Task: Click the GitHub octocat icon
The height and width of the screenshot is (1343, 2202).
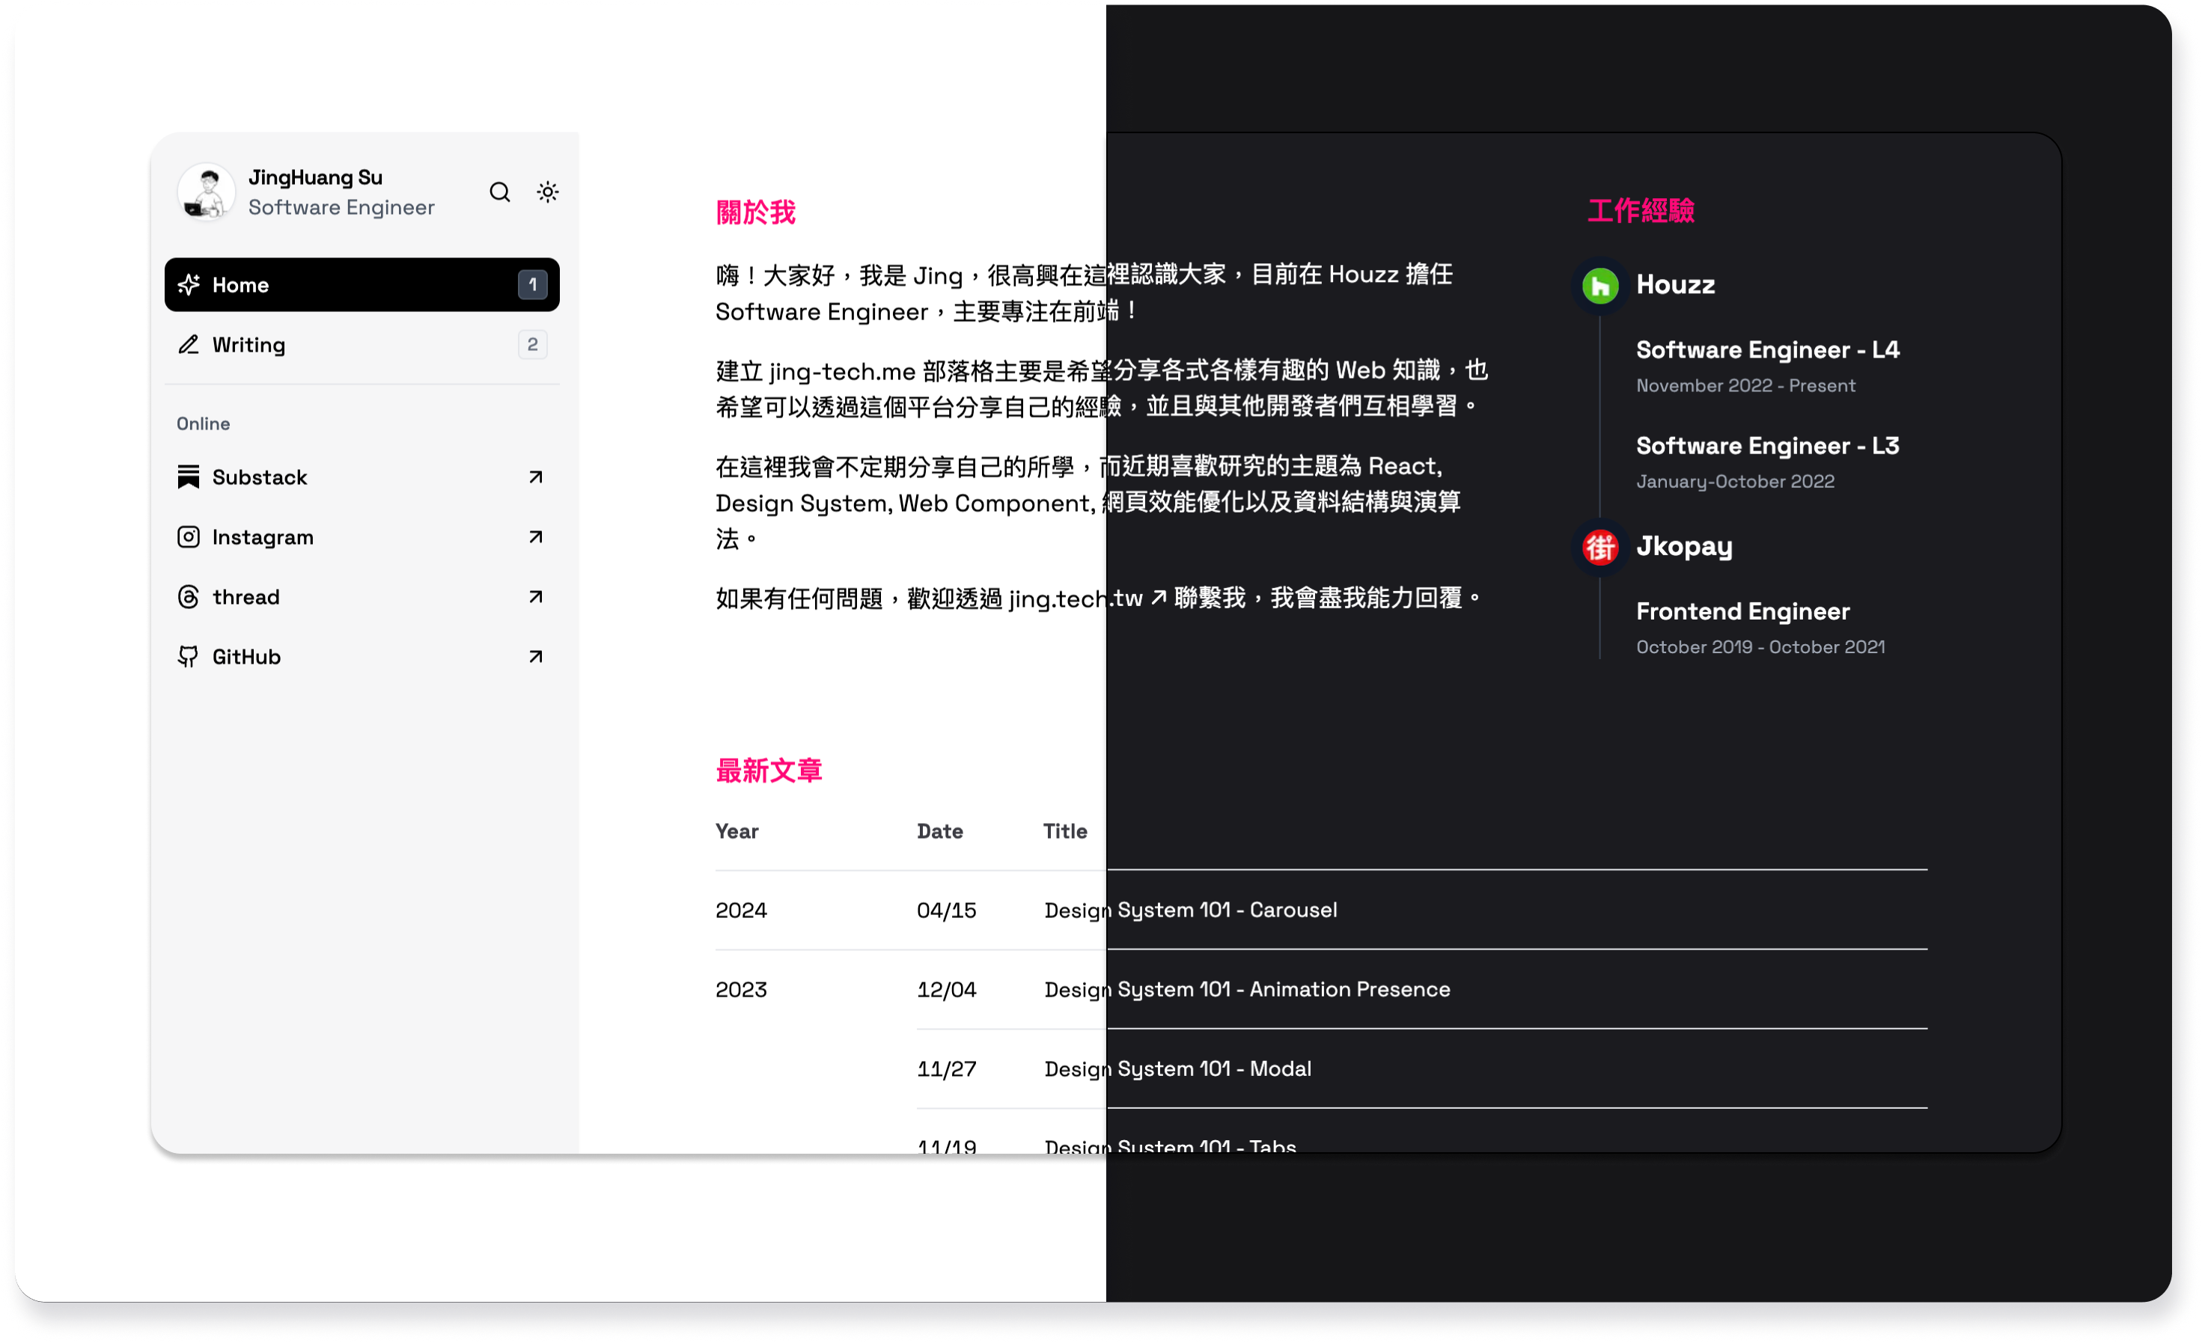Action: [x=189, y=657]
